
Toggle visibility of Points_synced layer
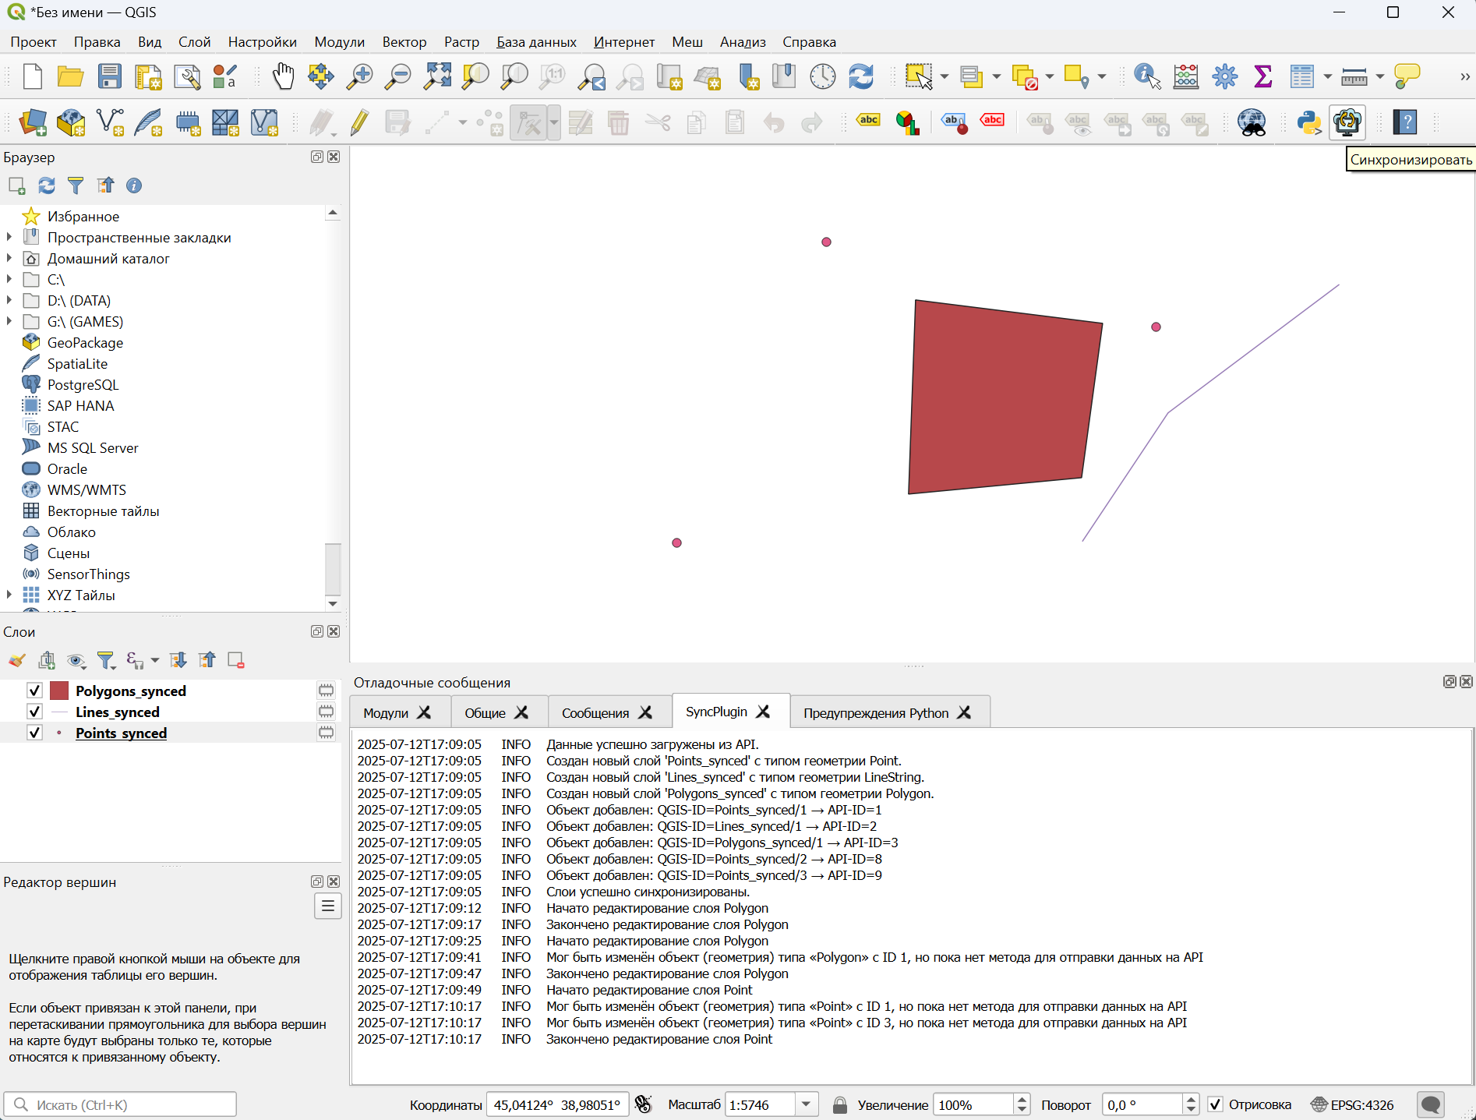click(34, 733)
